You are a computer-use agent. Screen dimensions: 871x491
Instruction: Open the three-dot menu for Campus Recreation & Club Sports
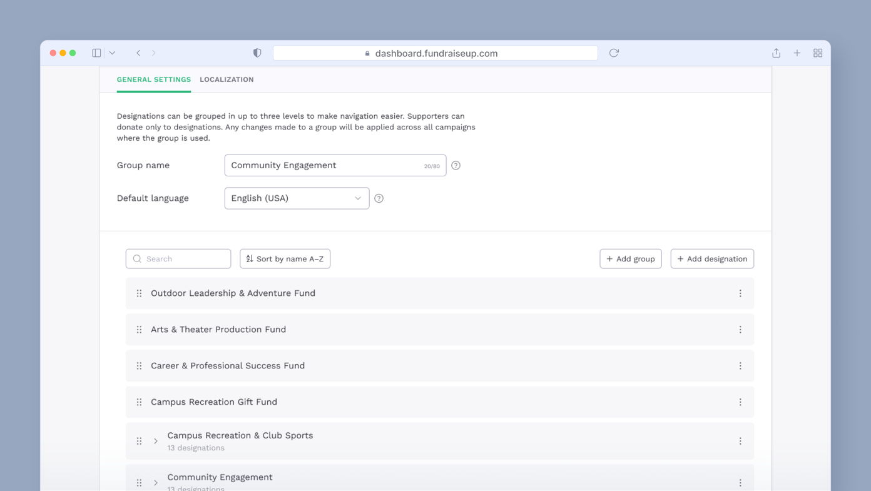coord(740,440)
